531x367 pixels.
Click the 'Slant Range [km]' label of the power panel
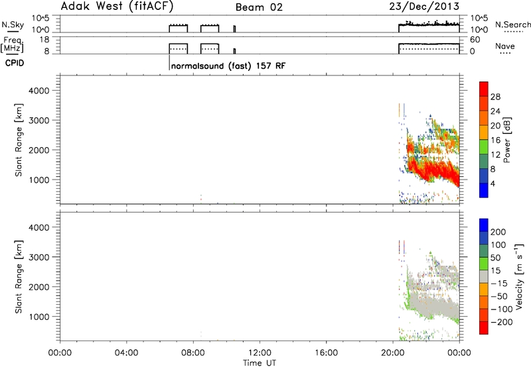pyautogui.click(x=19, y=140)
